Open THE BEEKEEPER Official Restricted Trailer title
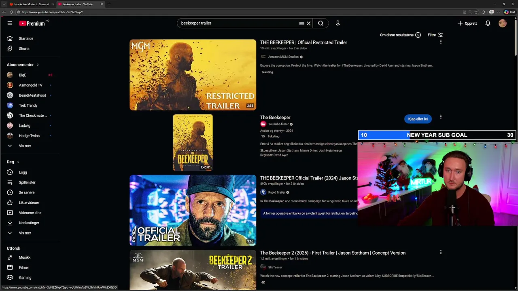 coord(304,42)
